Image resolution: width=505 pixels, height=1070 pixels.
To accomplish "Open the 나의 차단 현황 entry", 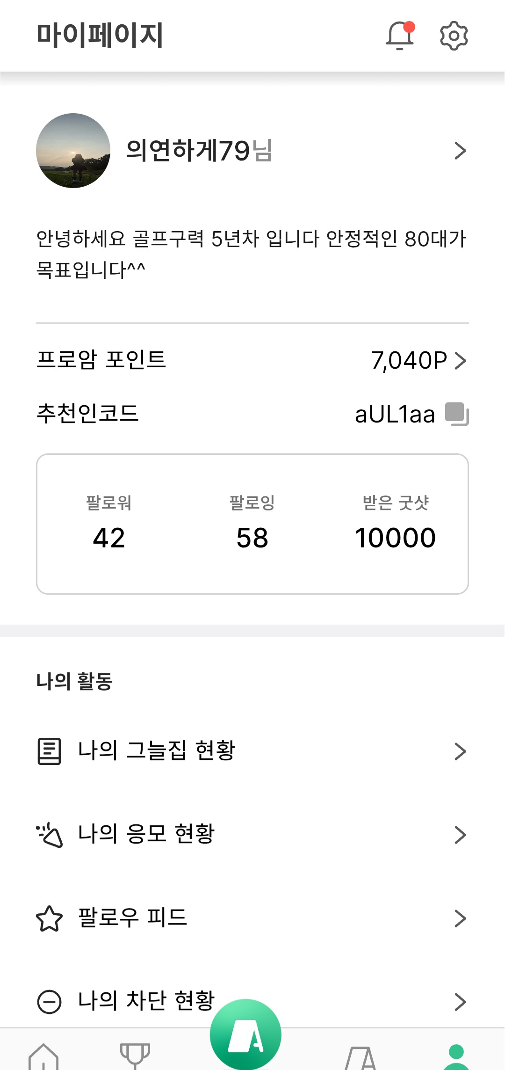I will [x=146, y=1001].
